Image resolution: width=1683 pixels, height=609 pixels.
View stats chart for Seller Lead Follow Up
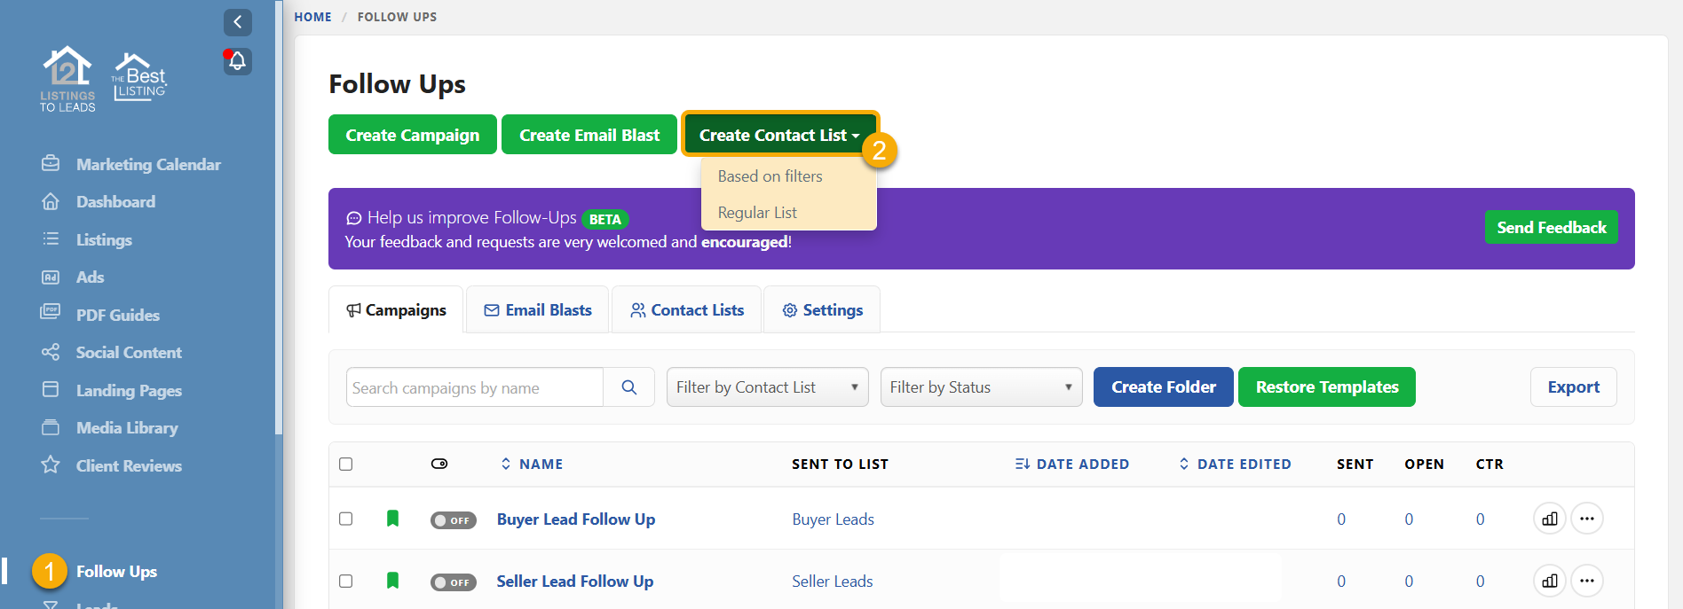1550,581
